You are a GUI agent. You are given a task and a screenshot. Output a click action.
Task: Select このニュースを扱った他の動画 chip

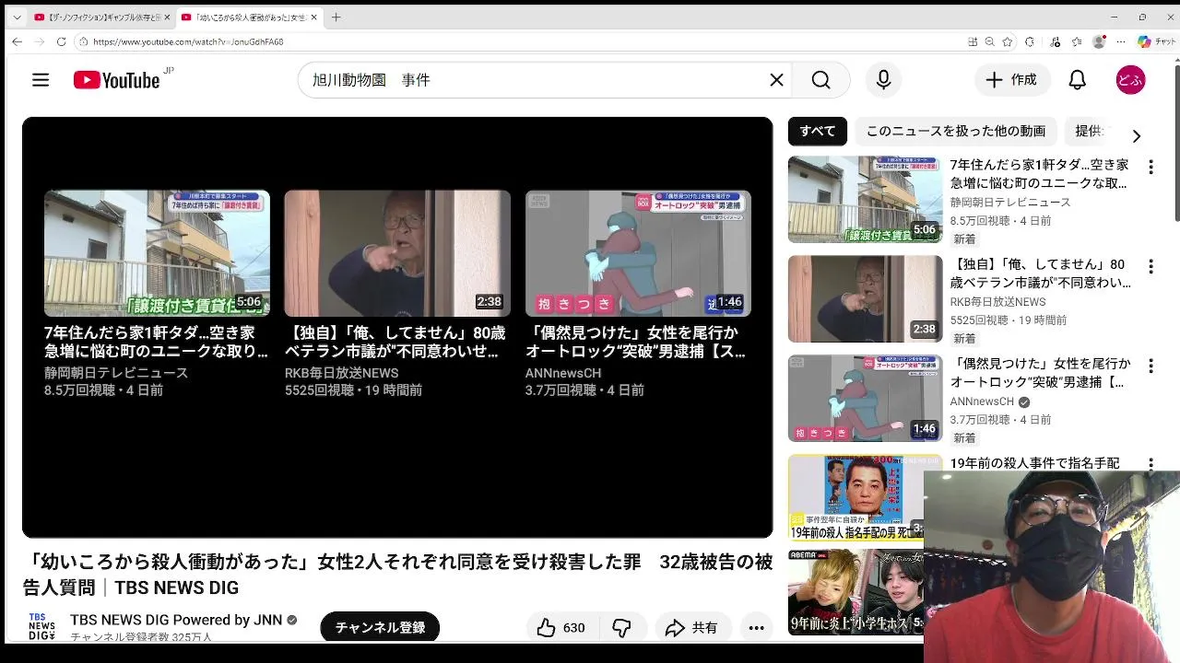click(x=955, y=132)
